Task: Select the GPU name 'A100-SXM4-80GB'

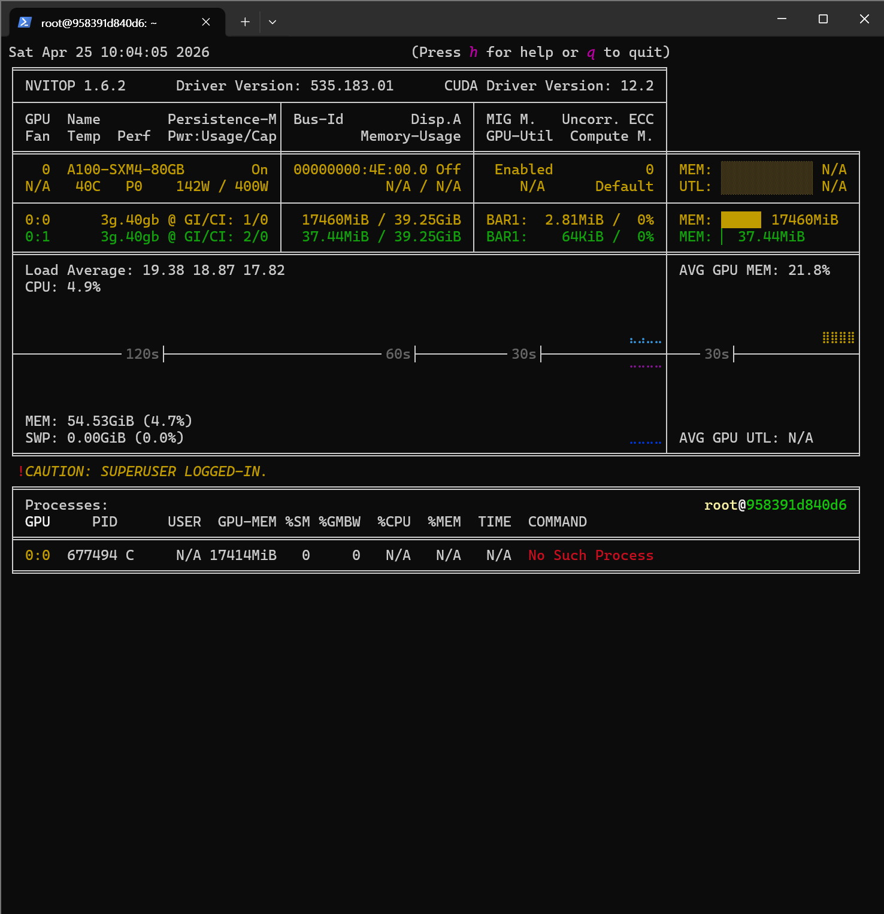Action: click(x=126, y=170)
